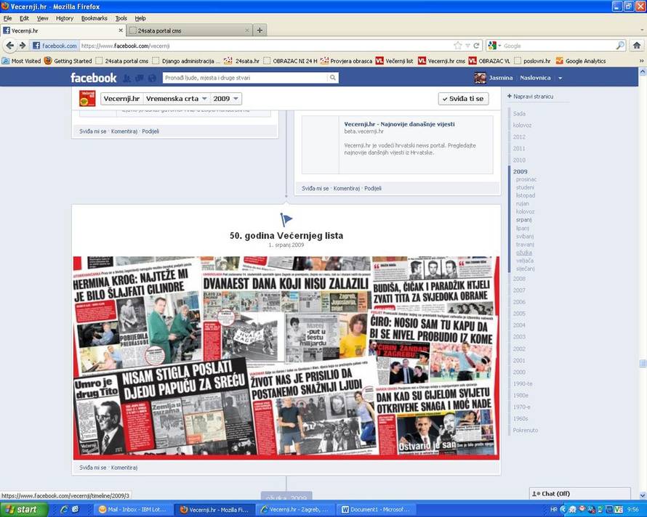The image size is (647, 517).
Task: Click the Facebook search magnifier icon
Action: click(x=333, y=78)
